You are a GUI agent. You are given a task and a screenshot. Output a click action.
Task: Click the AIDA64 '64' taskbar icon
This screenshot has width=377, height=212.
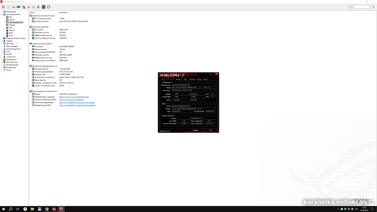coord(54,209)
